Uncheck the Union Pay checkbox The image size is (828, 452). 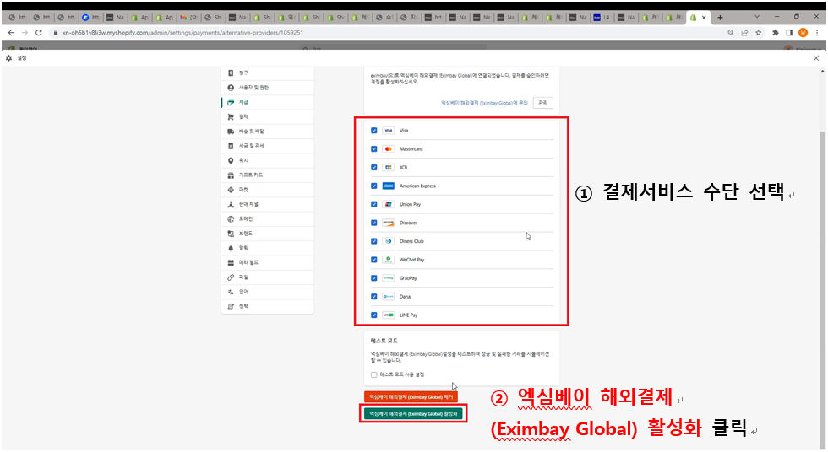tap(373, 204)
